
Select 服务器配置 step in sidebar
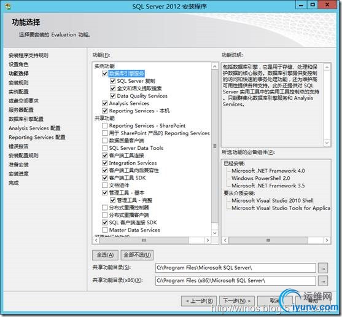tap(21, 110)
